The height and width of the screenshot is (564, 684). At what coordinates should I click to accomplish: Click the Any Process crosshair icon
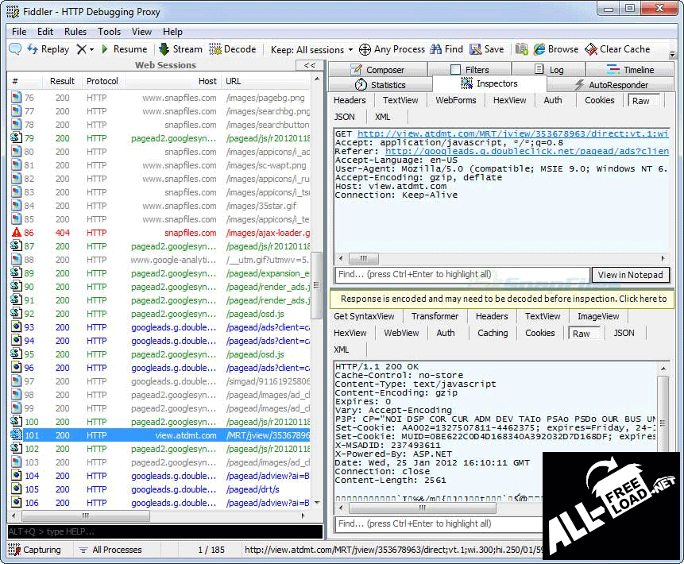(365, 49)
